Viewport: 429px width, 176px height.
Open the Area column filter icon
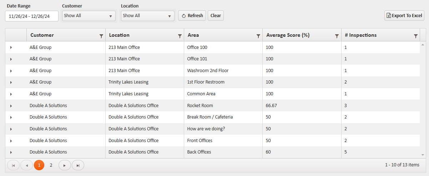[x=258, y=36]
